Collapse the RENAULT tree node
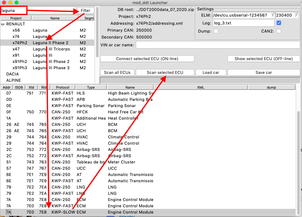Image resolution: width=302 pixels, height=217 pixels. pos(3,24)
